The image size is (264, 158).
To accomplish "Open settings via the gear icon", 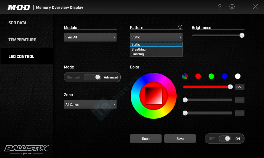I will pyautogui.click(x=232, y=7).
